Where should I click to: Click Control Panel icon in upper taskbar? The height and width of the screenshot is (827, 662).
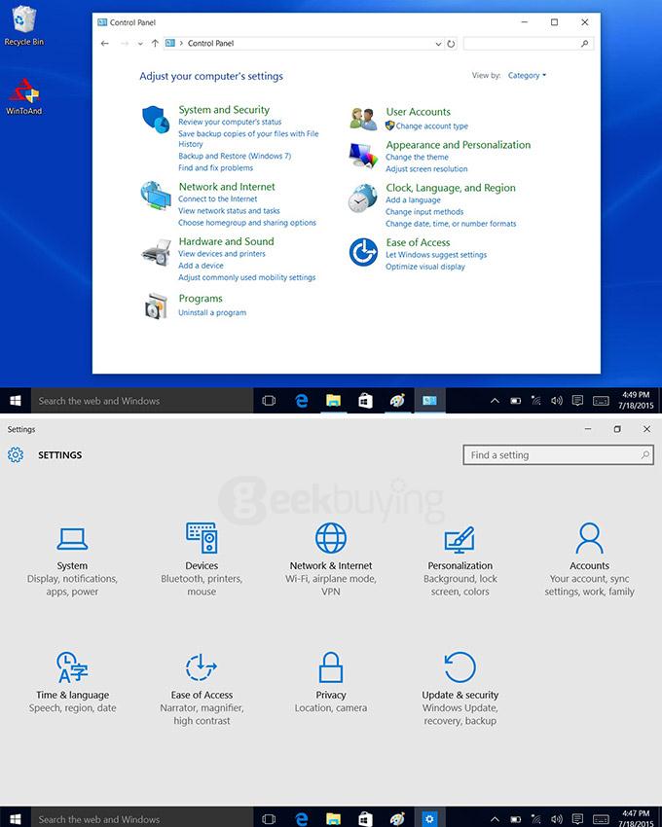click(429, 401)
